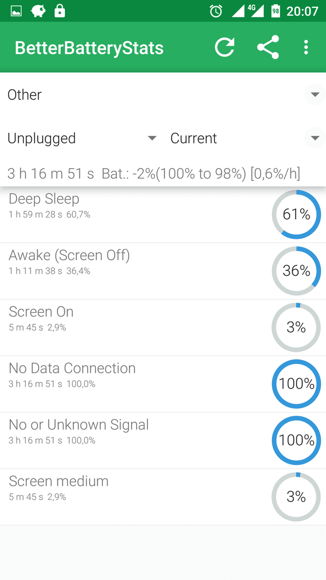The height and width of the screenshot is (580, 326).
Task: Select the Screen medium entry
Action: point(163,497)
